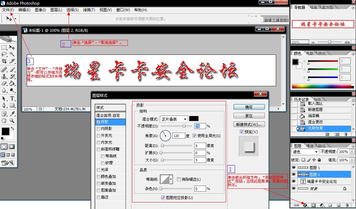Click Add Layer Style icon in Layers panel

(305, 205)
